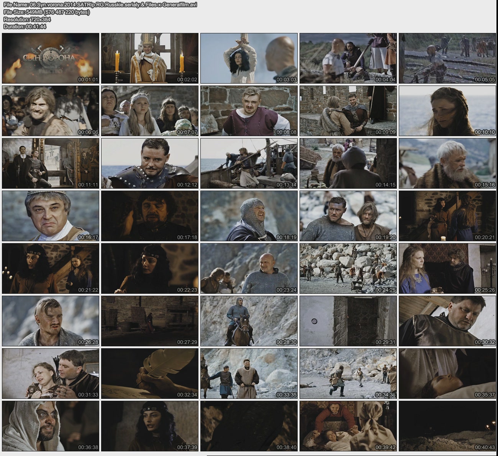This screenshot has width=498, height=456.
Task: Click the title card thumbnail at 00:01:01
Action: click(51, 58)
